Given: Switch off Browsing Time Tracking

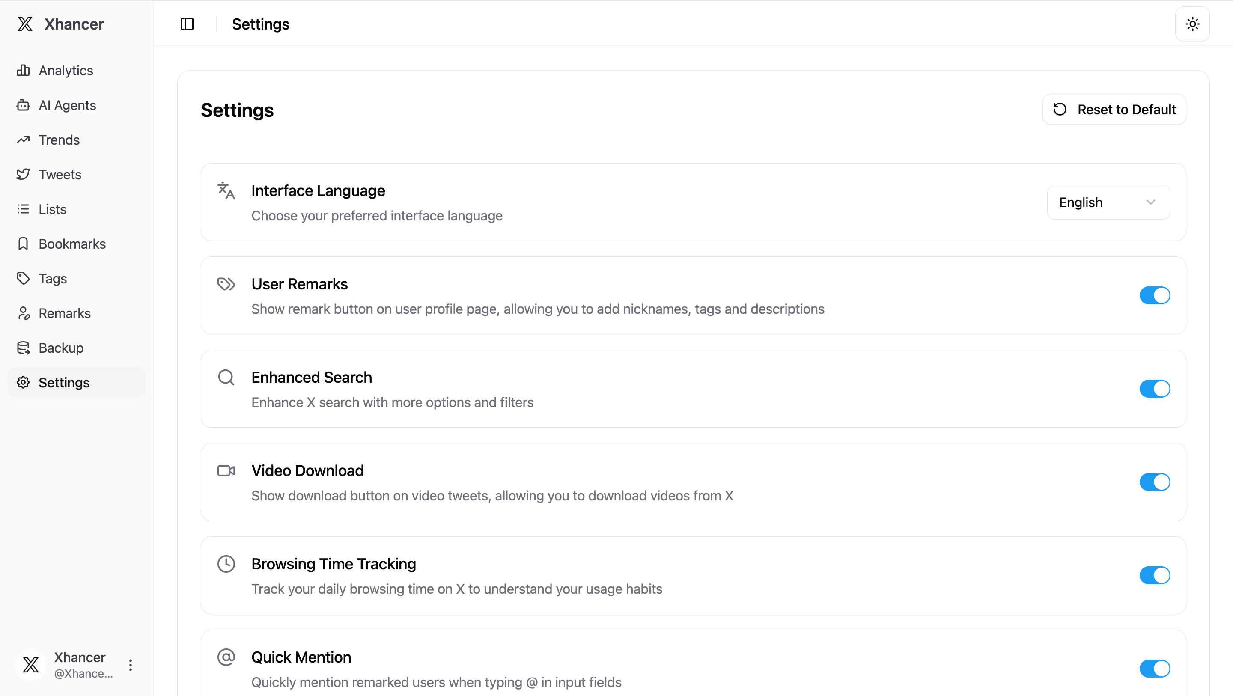Looking at the screenshot, I should coord(1154,575).
